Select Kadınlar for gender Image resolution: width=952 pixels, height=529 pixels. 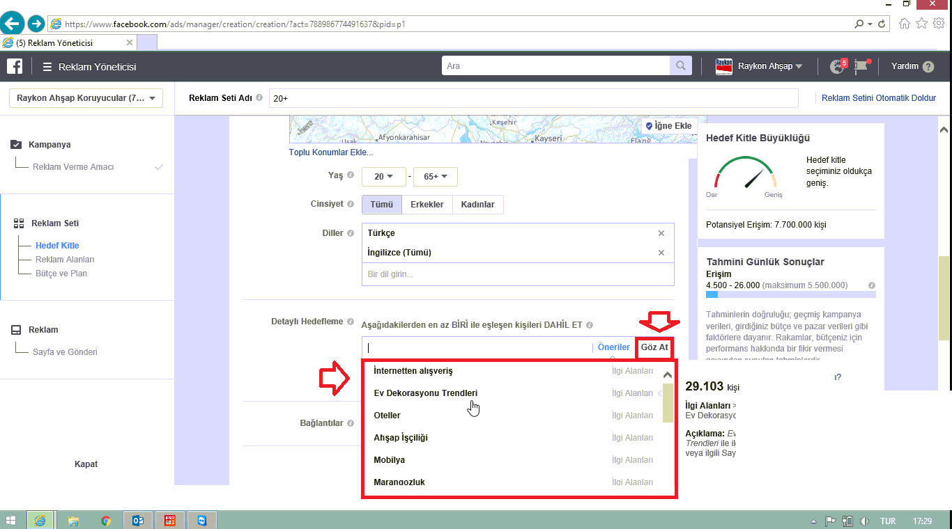point(478,205)
